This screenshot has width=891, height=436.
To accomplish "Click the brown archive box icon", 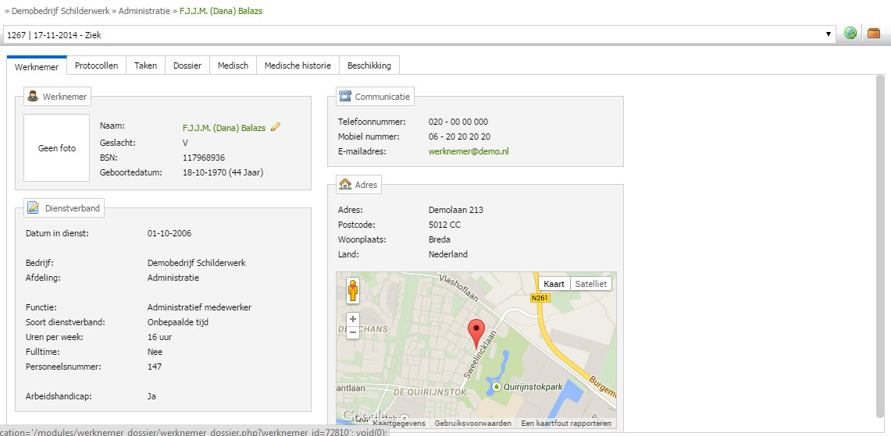I will click(x=874, y=34).
